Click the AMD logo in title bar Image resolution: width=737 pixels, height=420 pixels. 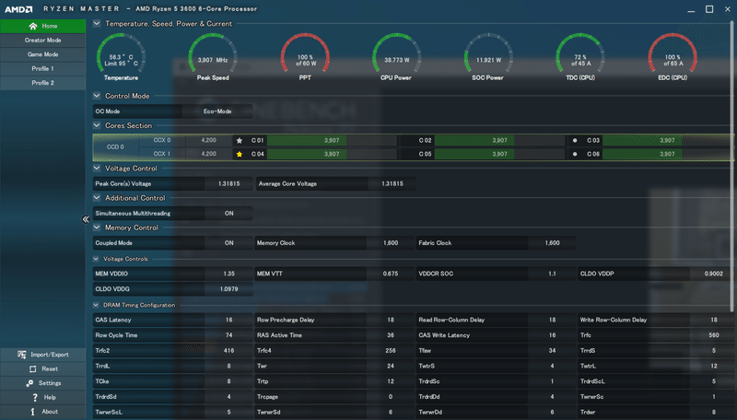point(18,9)
